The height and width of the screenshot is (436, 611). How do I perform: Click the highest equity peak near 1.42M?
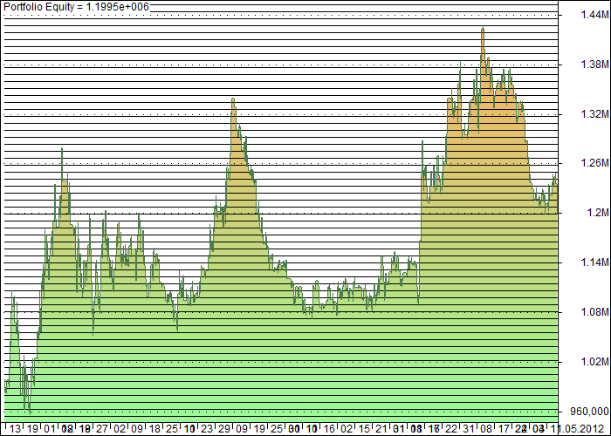[x=484, y=28]
